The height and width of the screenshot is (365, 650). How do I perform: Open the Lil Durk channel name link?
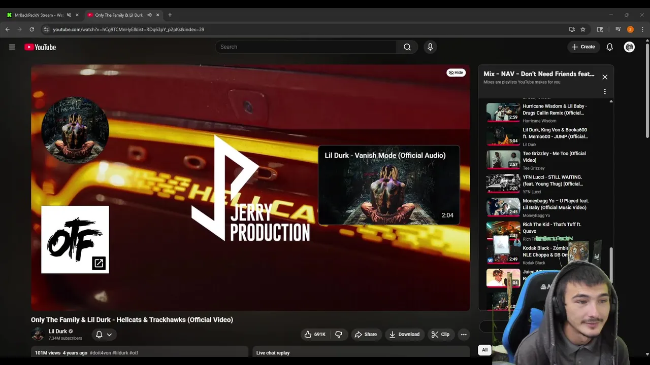57,331
